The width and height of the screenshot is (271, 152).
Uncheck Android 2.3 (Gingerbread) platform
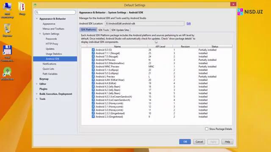(x=93, y=117)
